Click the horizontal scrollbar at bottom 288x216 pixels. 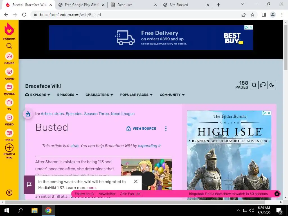tap(135, 202)
